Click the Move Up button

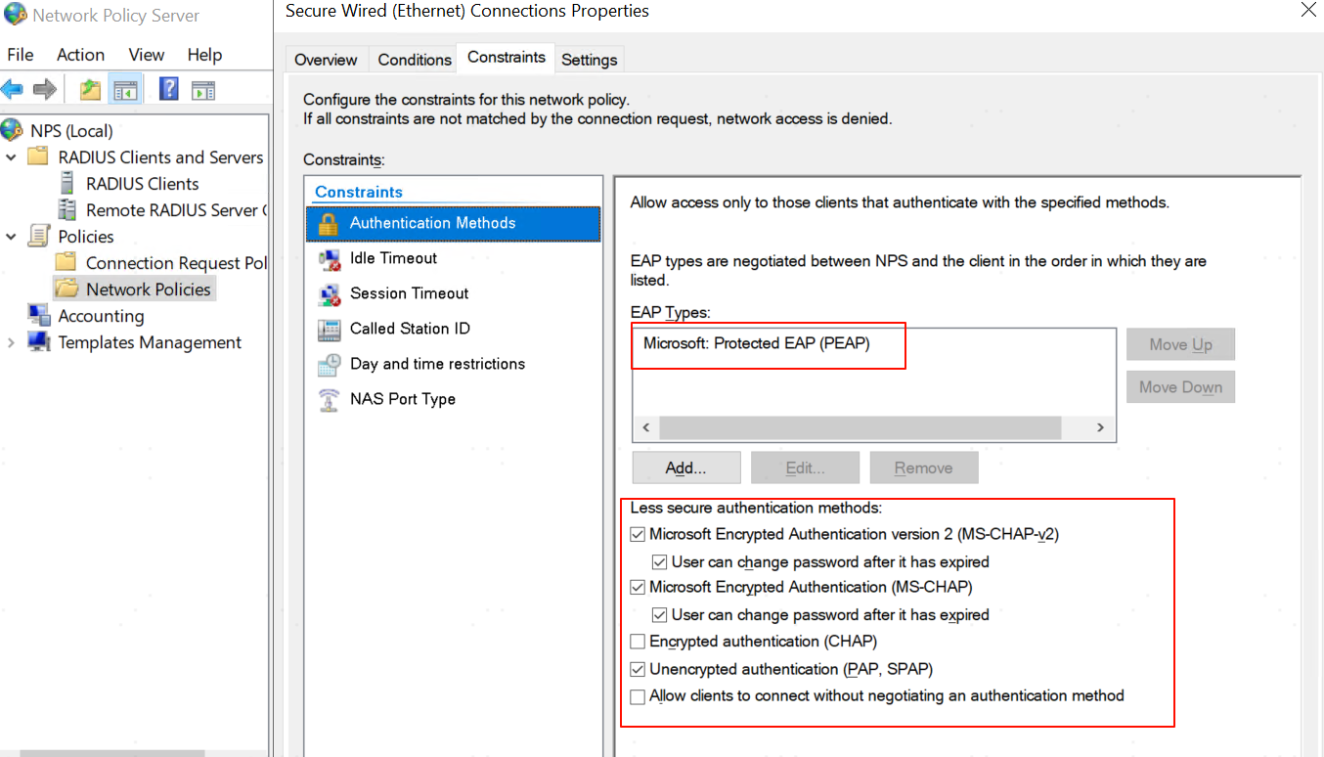tap(1180, 344)
